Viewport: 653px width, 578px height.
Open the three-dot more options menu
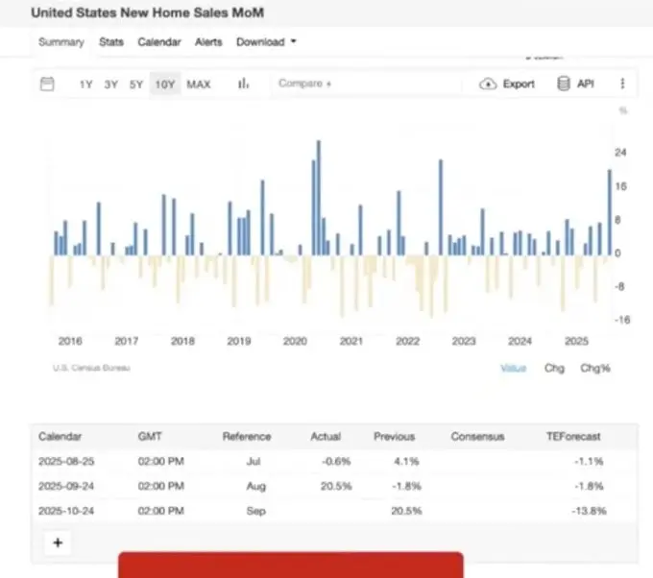622,84
